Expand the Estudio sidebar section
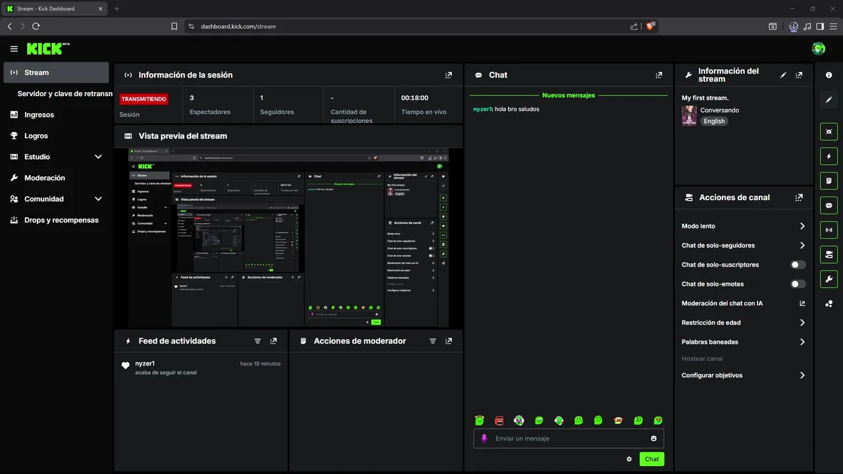This screenshot has width=843, height=474. [x=98, y=157]
